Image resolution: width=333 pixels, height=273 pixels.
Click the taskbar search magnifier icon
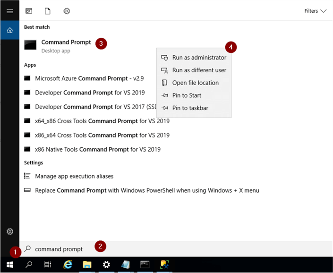click(x=29, y=264)
